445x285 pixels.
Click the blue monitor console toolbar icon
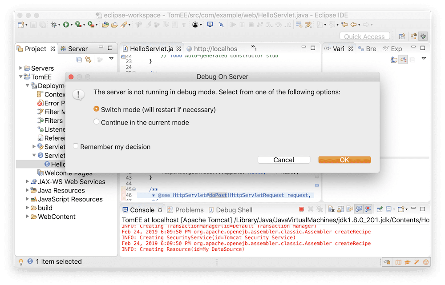210,24
